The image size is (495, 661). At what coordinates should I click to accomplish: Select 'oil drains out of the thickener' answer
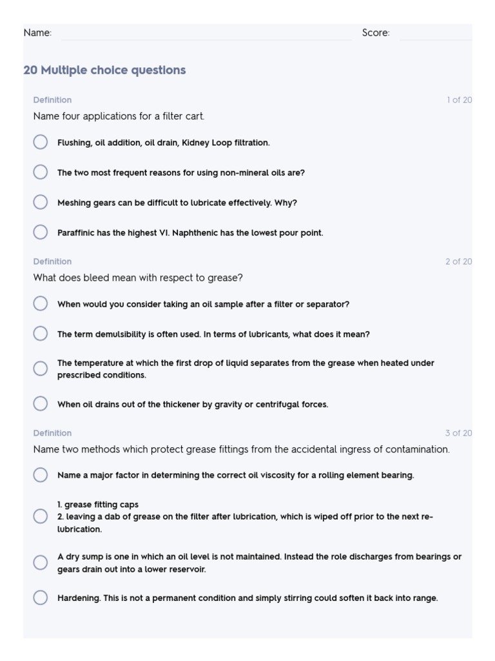pyautogui.click(x=41, y=404)
